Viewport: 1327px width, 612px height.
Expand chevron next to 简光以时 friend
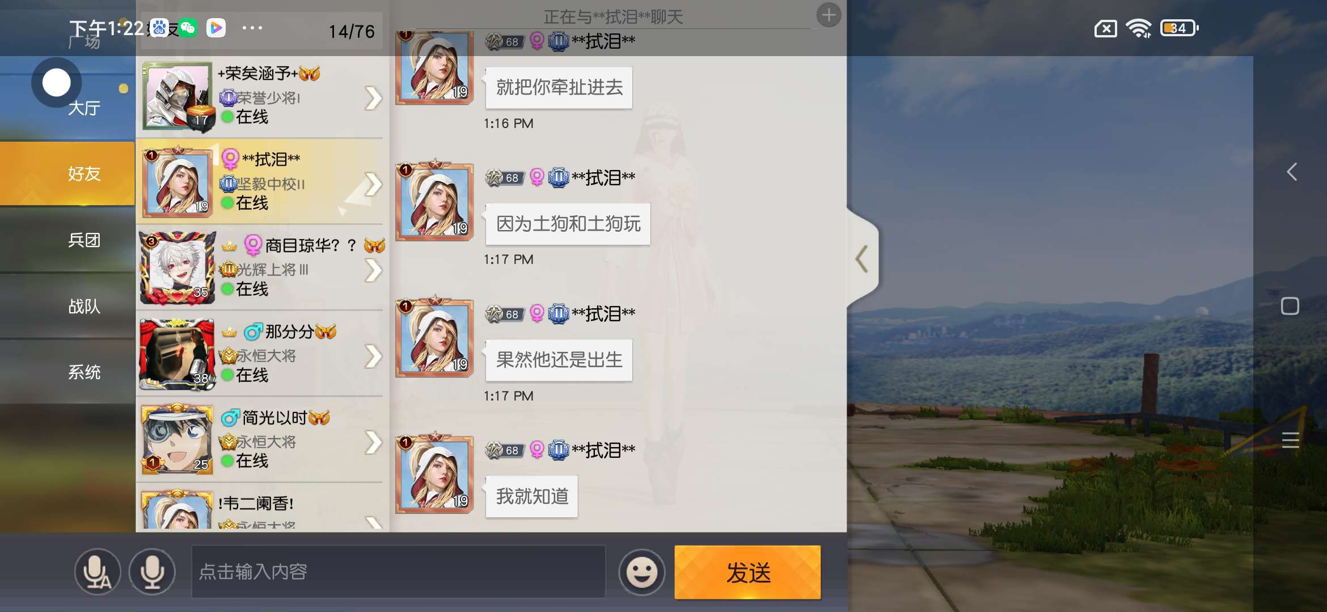pos(373,443)
